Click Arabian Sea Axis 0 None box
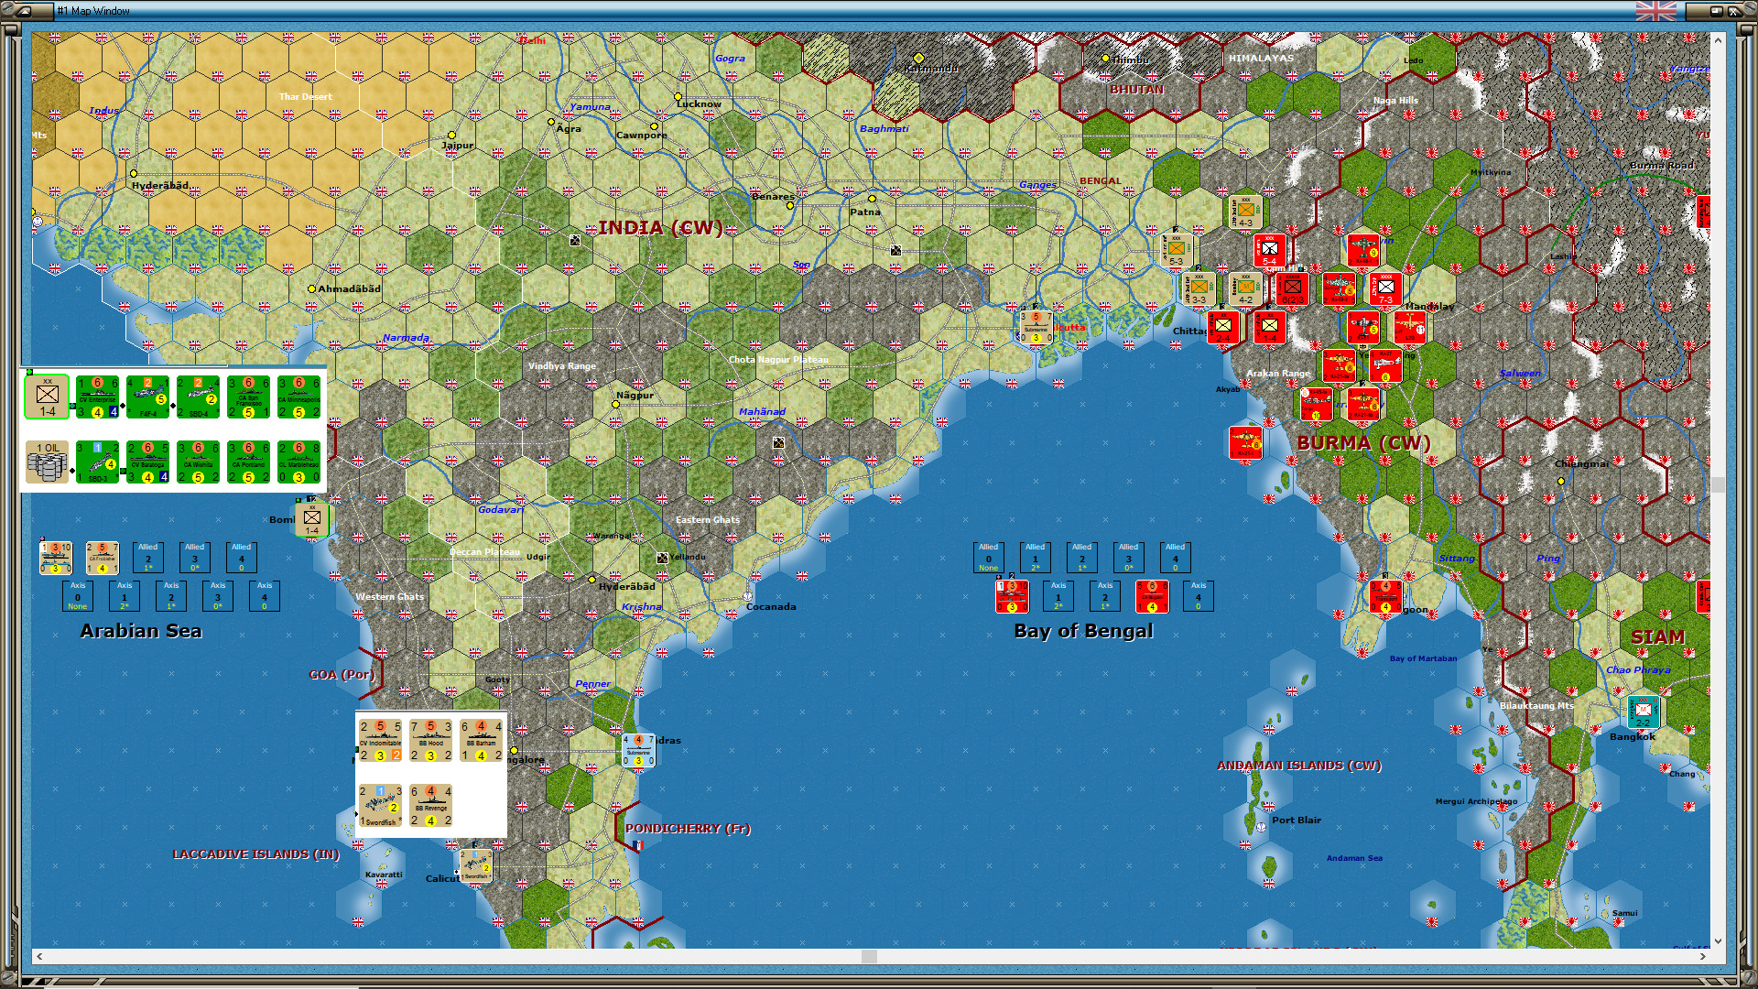The width and height of the screenshot is (1758, 989). pos(78,596)
